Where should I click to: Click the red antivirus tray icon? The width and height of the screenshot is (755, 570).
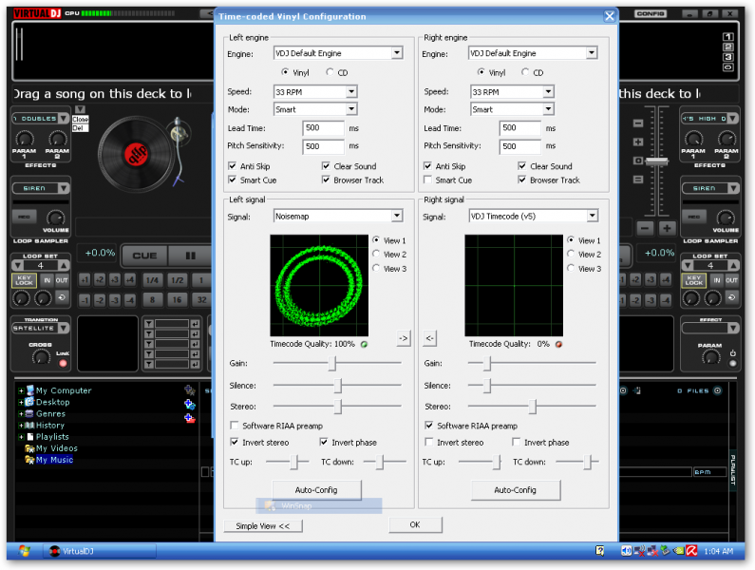[x=692, y=551]
